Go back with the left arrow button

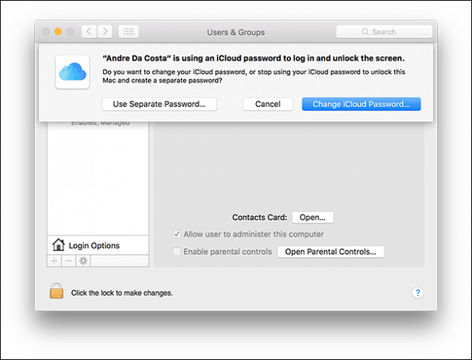(x=89, y=31)
